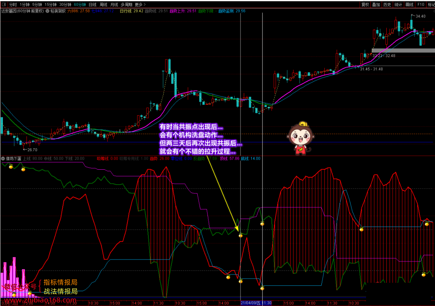Select the 15分钟 period tab
Screen dimensions: 435x306
coord(50,5)
